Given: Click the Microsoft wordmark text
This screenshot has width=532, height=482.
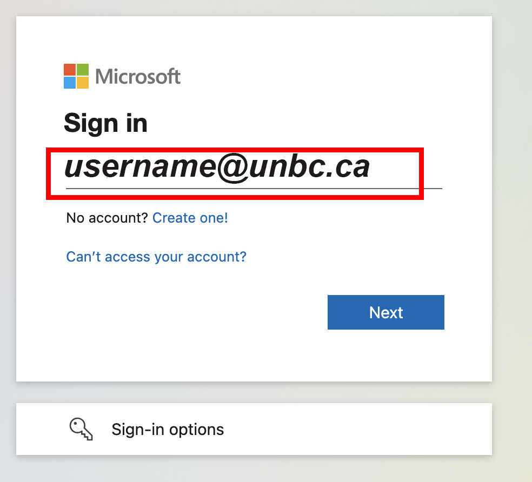Looking at the screenshot, I should click(138, 77).
